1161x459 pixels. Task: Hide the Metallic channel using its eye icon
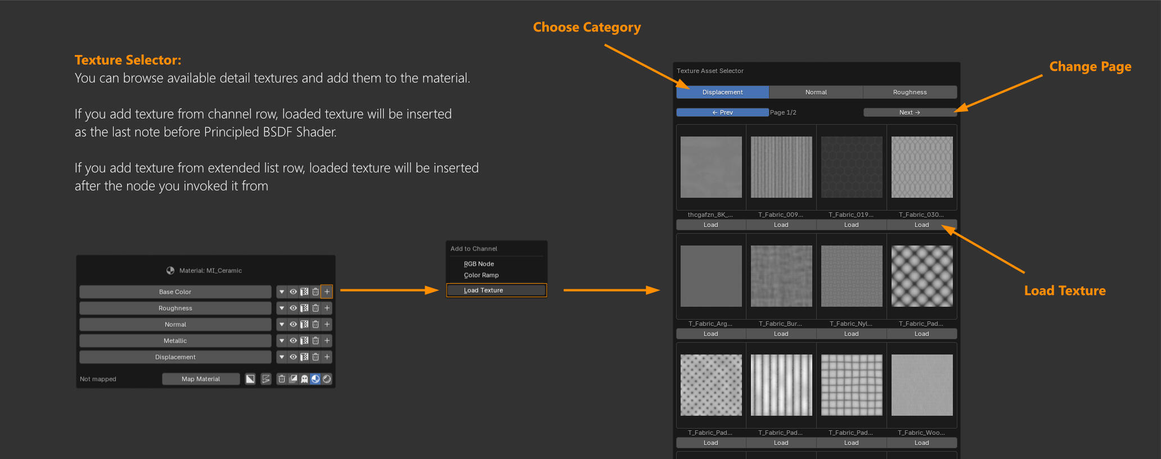tap(293, 340)
